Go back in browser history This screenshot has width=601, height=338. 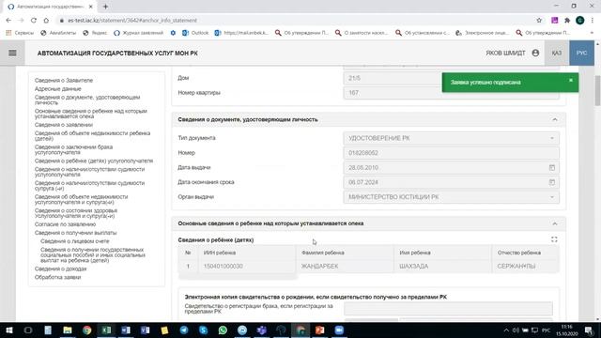(8, 21)
